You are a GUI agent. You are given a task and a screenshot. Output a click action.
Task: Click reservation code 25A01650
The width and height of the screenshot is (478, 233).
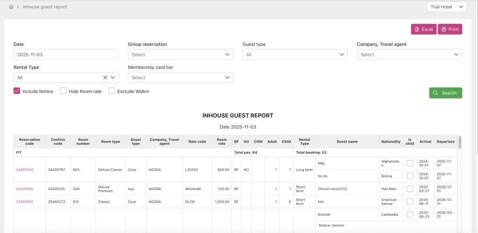(25, 202)
